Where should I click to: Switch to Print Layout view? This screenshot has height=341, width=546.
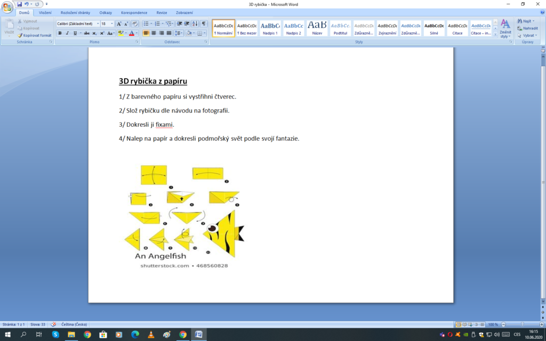coord(459,324)
